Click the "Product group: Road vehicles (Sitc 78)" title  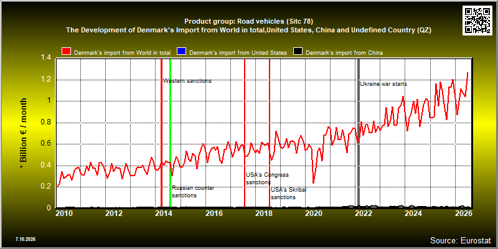248,22
